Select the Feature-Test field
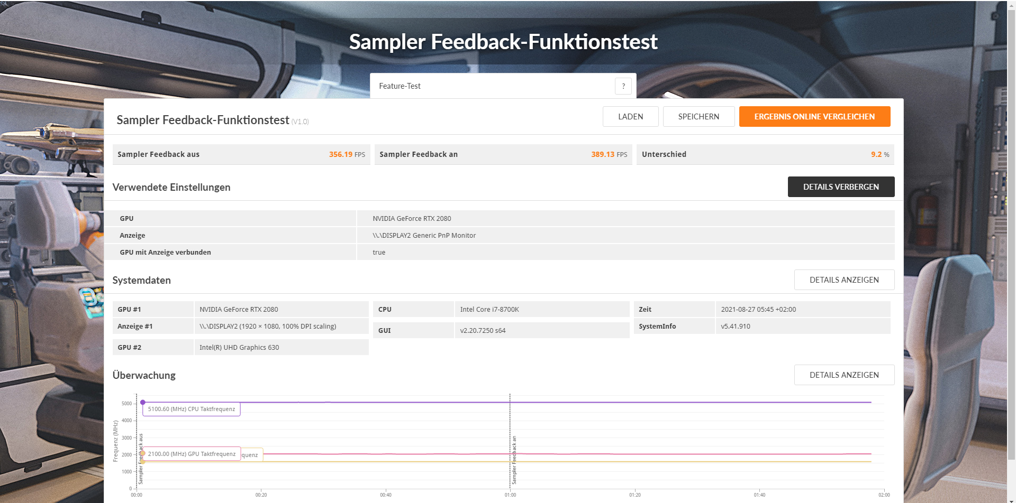The height and width of the screenshot is (503, 1016). [x=503, y=86]
